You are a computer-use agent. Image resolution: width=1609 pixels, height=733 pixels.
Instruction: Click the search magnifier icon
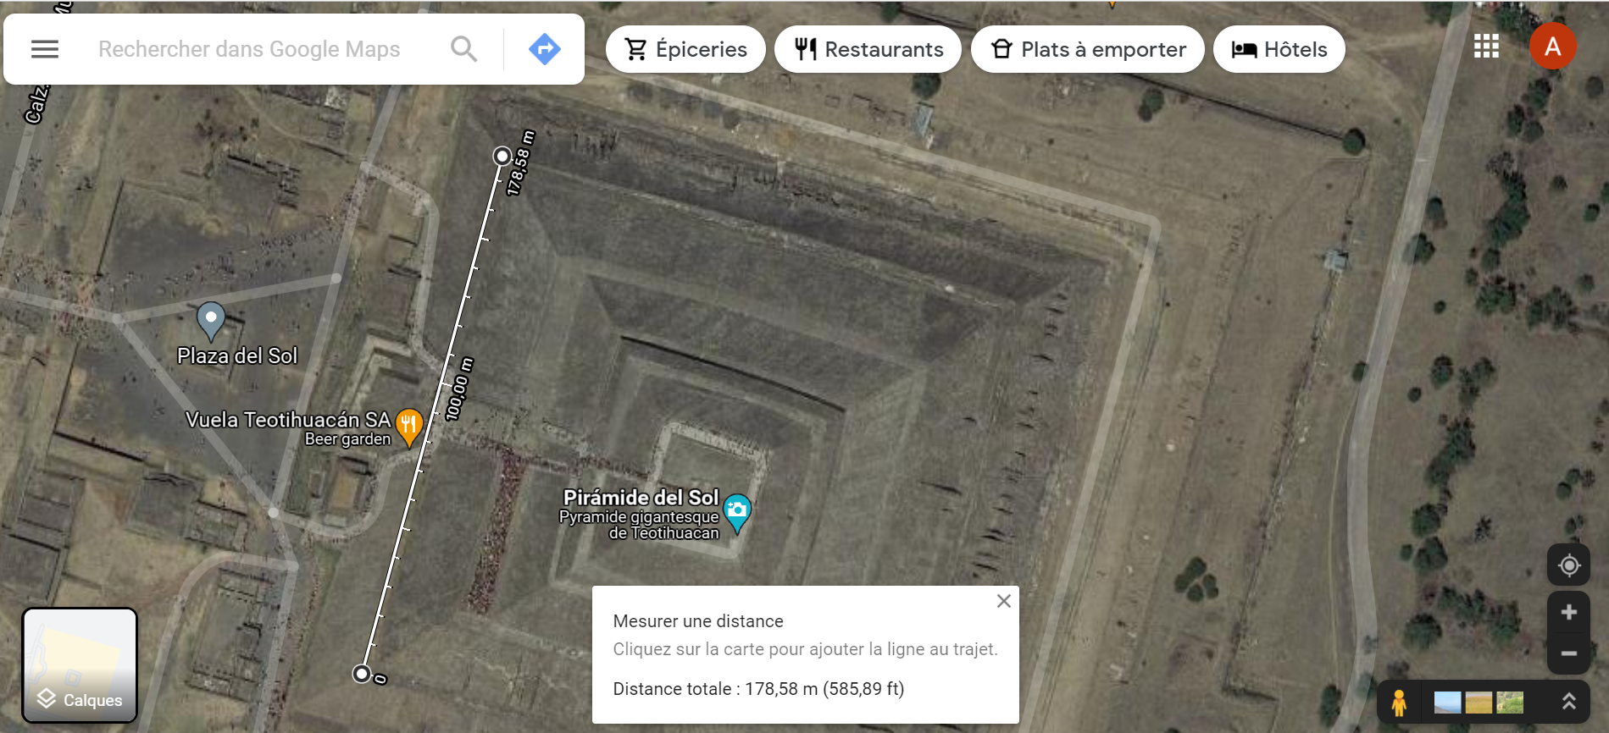click(x=463, y=49)
